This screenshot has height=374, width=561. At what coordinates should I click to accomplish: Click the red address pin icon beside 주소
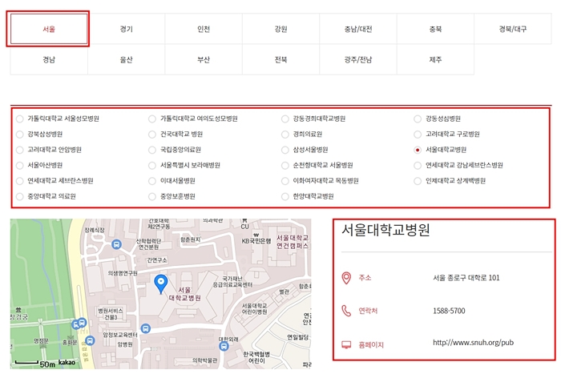coord(346,278)
